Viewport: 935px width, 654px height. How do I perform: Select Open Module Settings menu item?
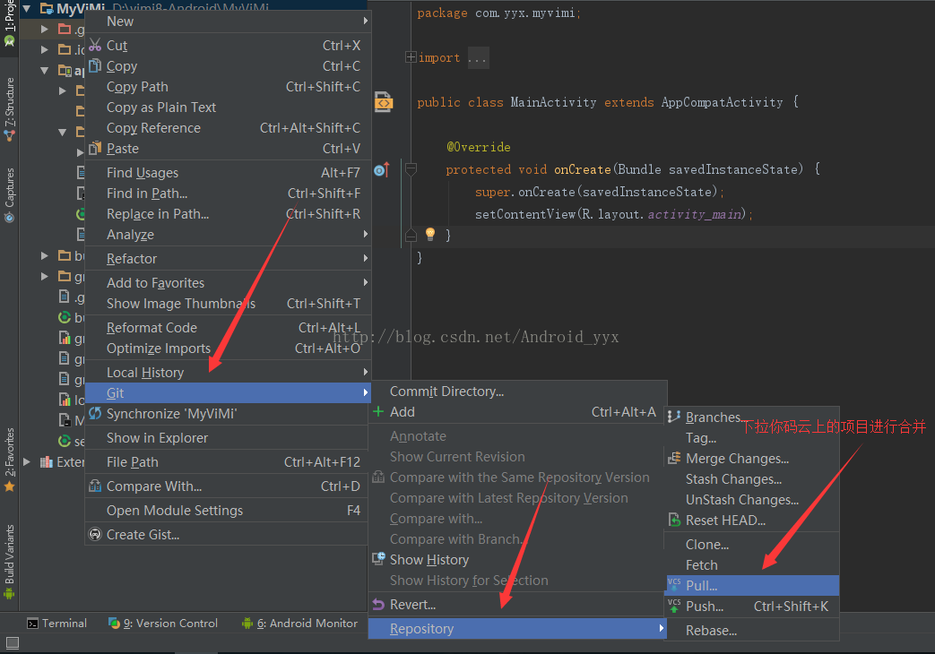click(228, 511)
